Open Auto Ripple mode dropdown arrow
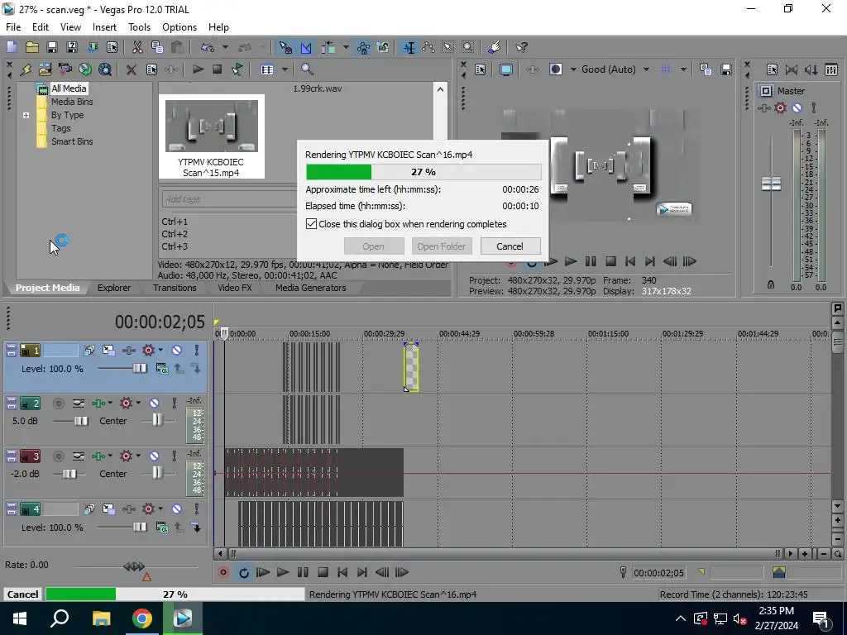This screenshot has width=847, height=635. click(x=345, y=47)
